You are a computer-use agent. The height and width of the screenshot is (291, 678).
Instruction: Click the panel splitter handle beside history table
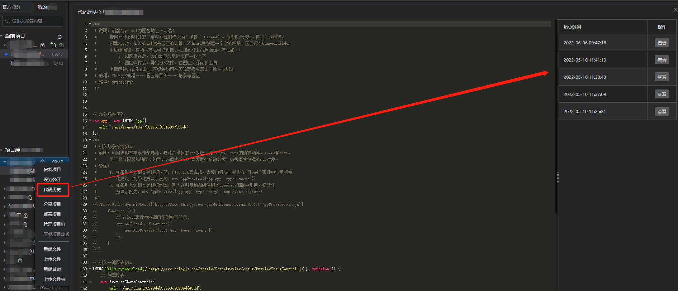[x=558, y=178]
